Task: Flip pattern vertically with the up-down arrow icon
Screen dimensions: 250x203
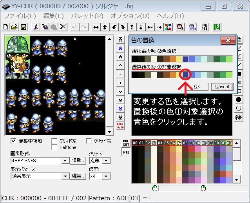Action: 105,27
